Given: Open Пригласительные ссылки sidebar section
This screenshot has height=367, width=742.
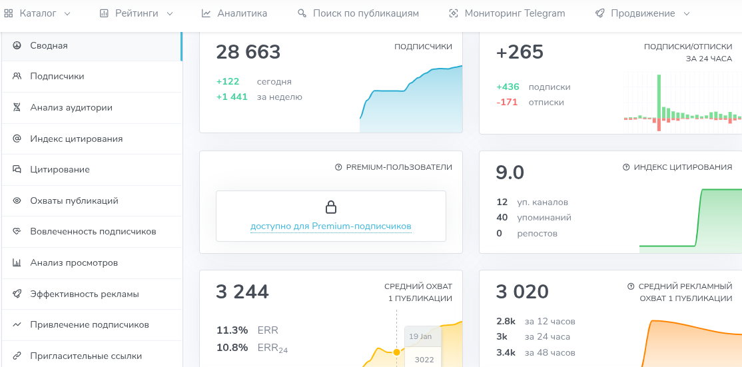Looking at the screenshot, I should (92, 355).
